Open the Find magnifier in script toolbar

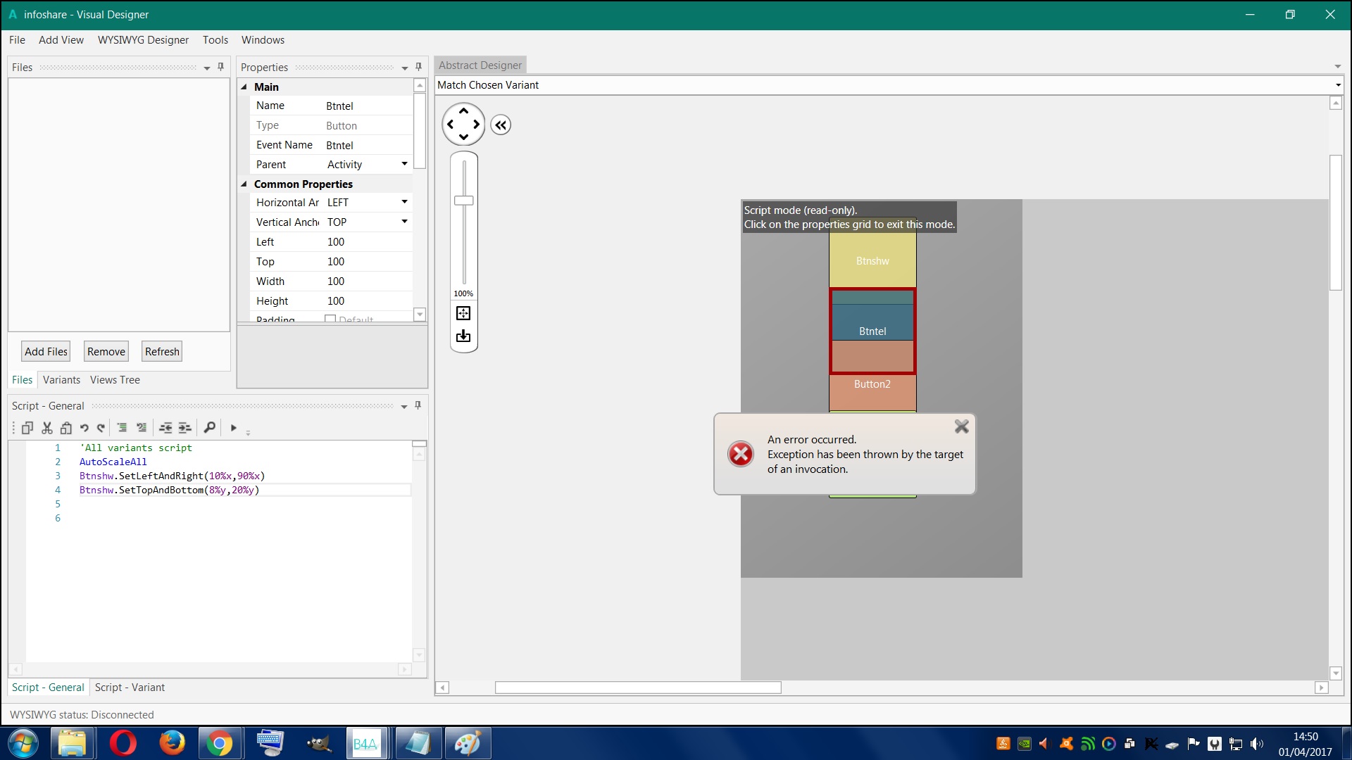(209, 427)
